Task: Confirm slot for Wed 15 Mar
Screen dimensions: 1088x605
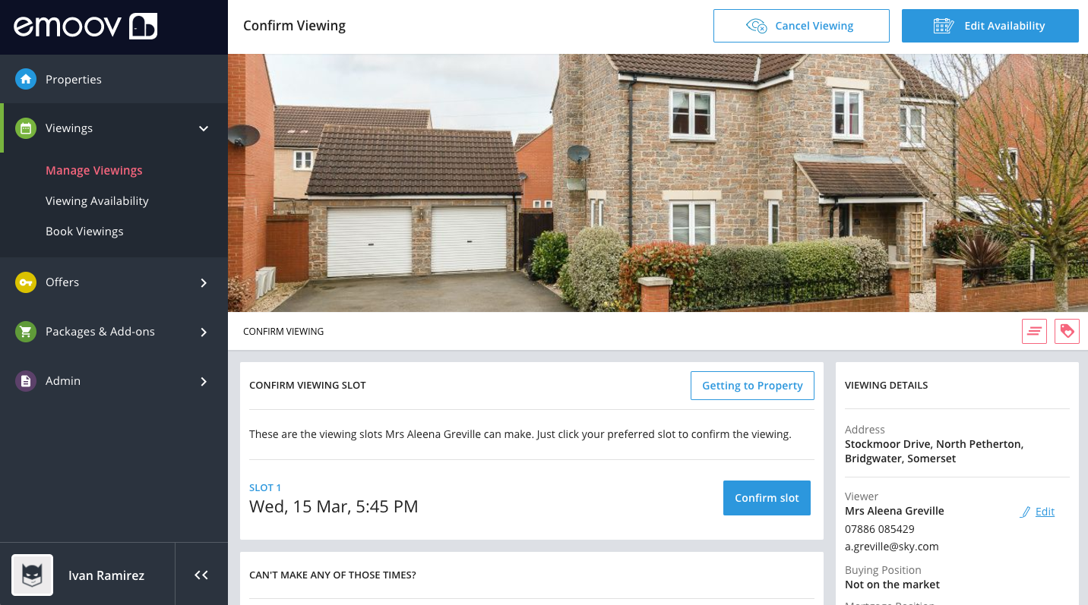Action: tap(767, 498)
